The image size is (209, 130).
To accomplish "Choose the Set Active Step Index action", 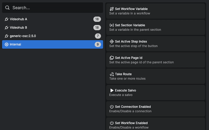I will (155, 44).
